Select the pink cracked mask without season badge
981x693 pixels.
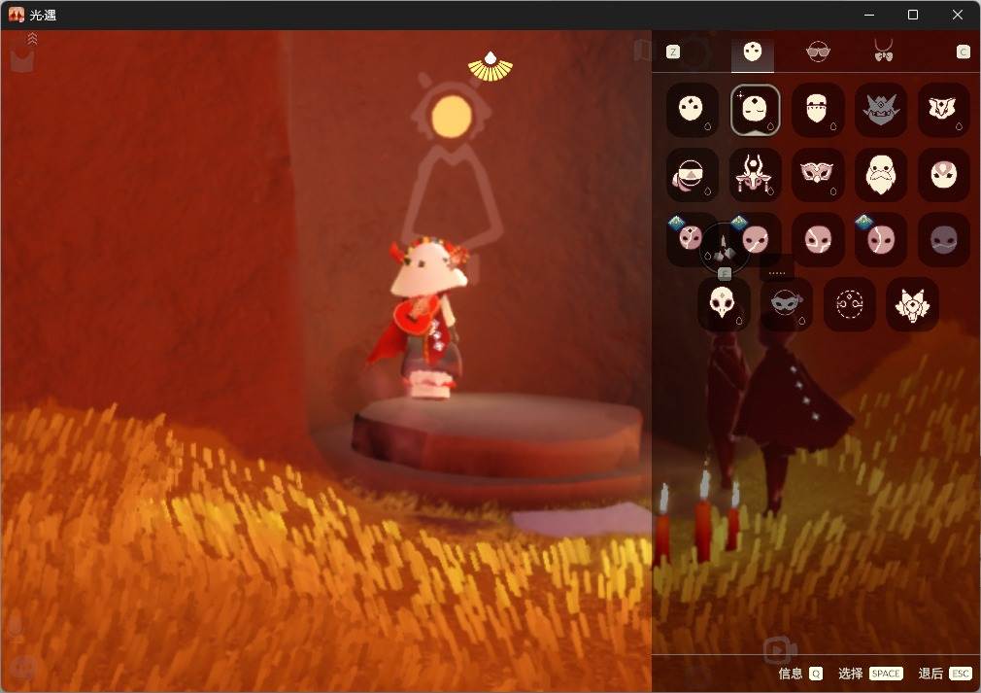[818, 239]
